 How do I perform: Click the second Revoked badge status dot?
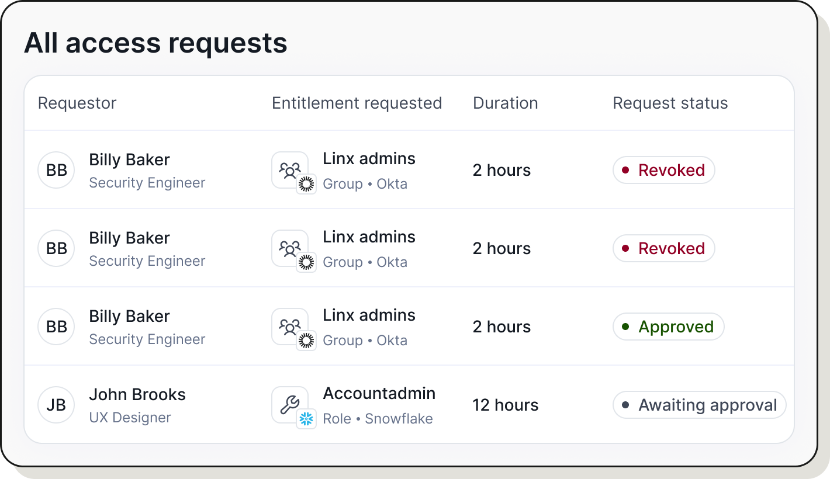624,248
